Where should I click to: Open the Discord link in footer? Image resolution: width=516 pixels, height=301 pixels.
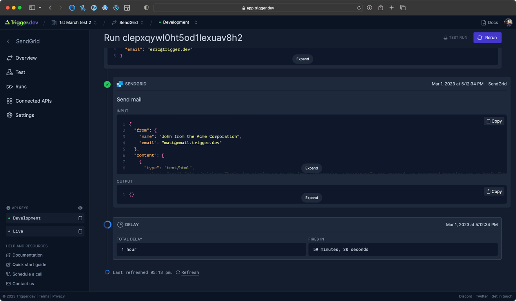pyautogui.click(x=465, y=296)
